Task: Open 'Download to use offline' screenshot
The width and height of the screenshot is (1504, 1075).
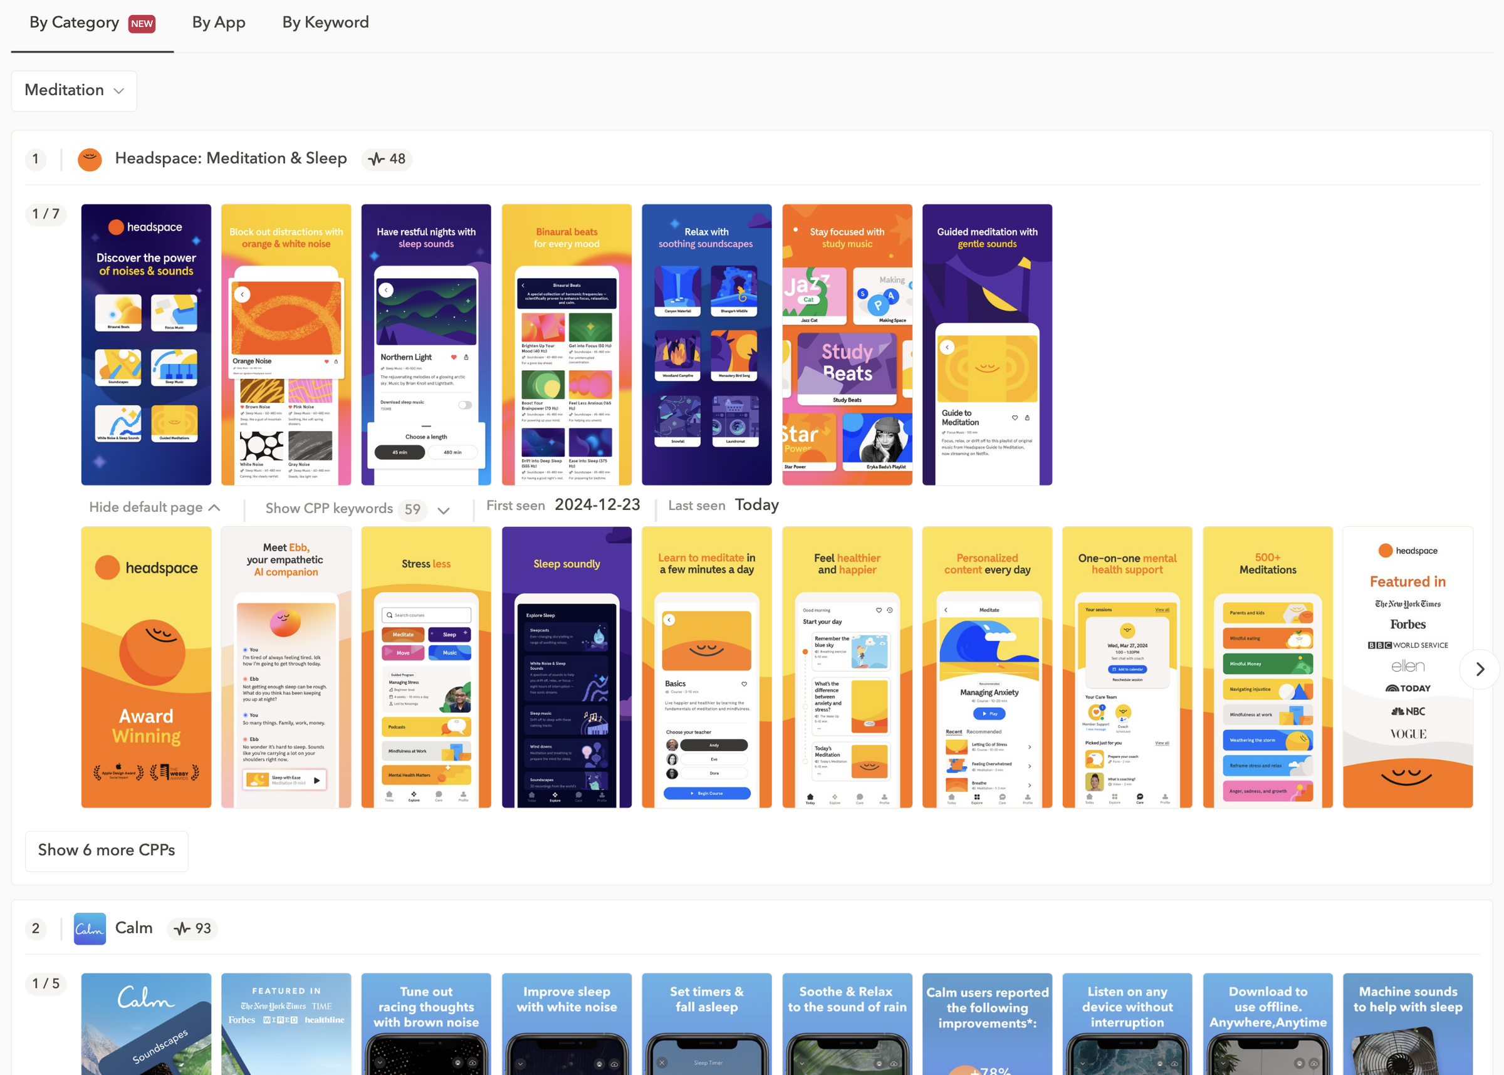Action: point(1268,1024)
